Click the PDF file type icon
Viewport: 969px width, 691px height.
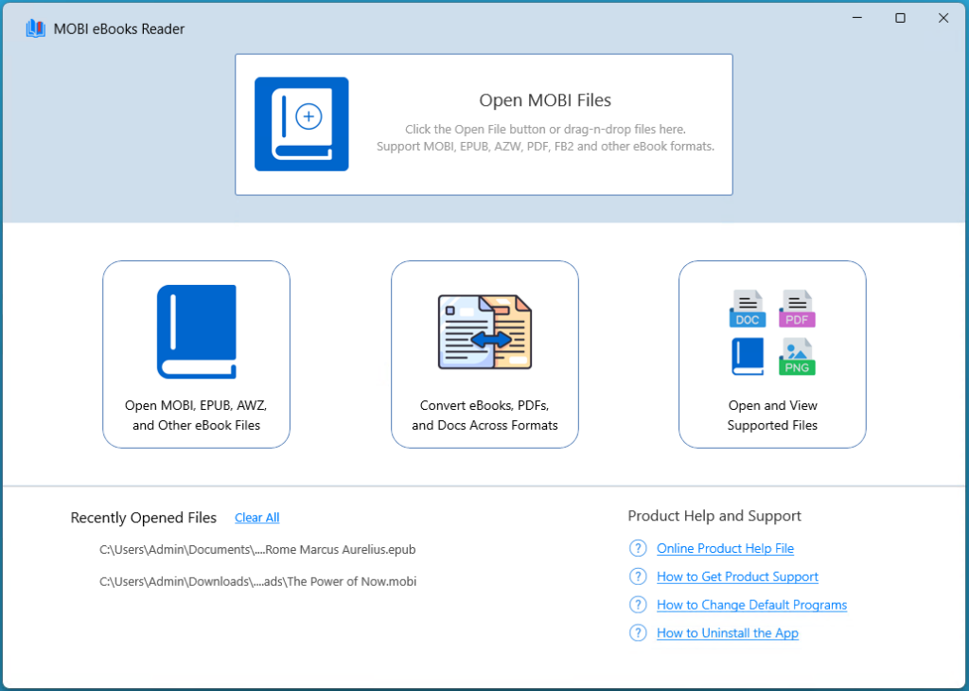(797, 309)
